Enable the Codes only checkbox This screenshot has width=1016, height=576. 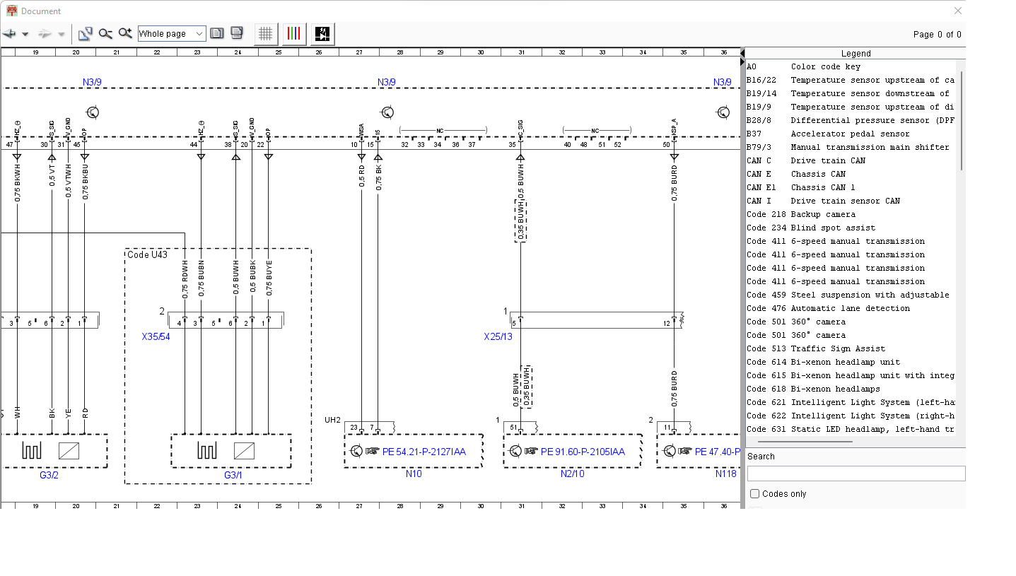pos(754,494)
